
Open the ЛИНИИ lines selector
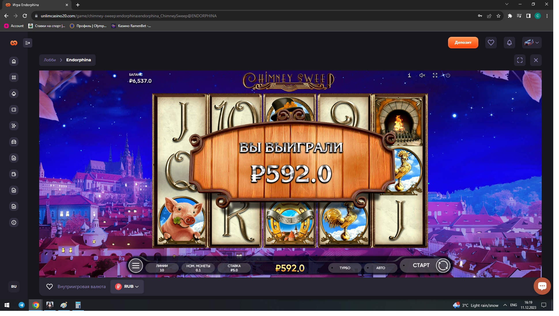[x=162, y=268]
